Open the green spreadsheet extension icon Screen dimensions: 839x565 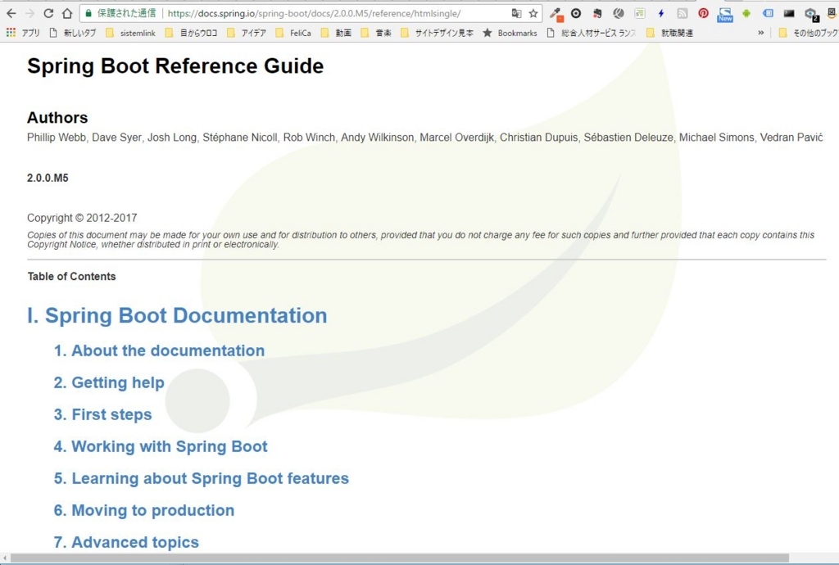pyautogui.click(x=639, y=13)
